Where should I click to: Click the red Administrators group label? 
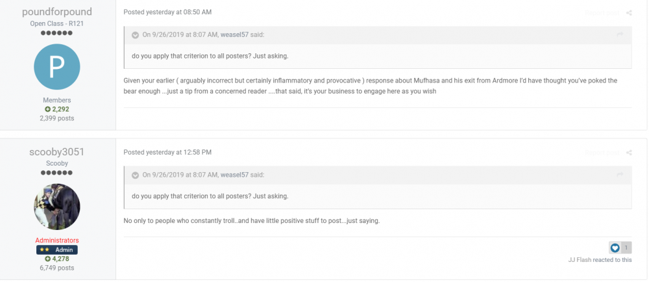(56, 240)
